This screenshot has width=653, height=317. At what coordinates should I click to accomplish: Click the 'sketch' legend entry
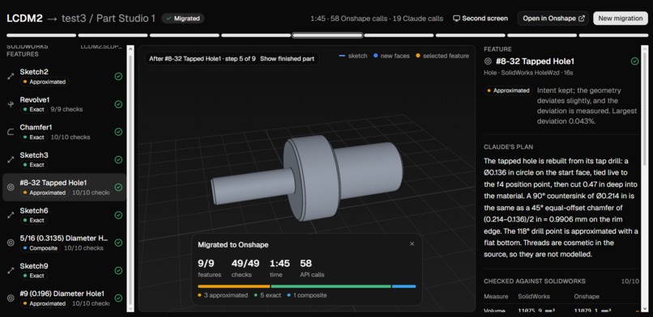pyautogui.click(x=353, y=56)
